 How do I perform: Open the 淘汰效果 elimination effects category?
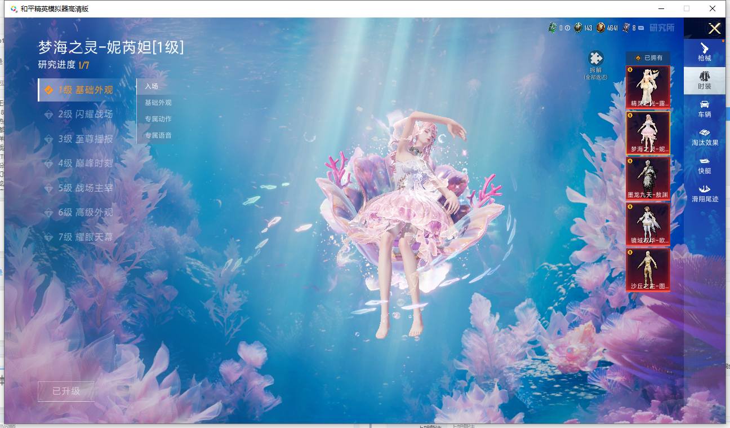[705, 137]
